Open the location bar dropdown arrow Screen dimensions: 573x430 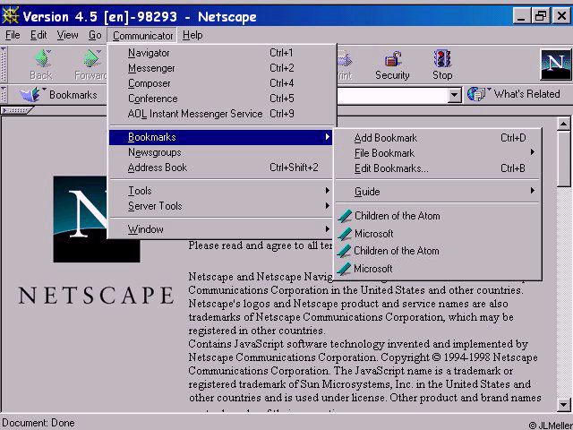(x=454, y=96)
